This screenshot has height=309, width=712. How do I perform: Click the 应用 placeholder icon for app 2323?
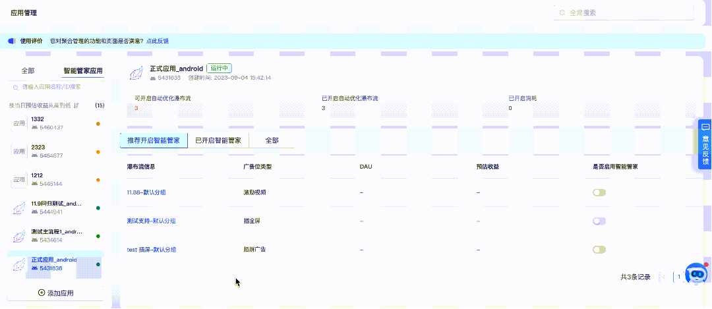(19, 152)
